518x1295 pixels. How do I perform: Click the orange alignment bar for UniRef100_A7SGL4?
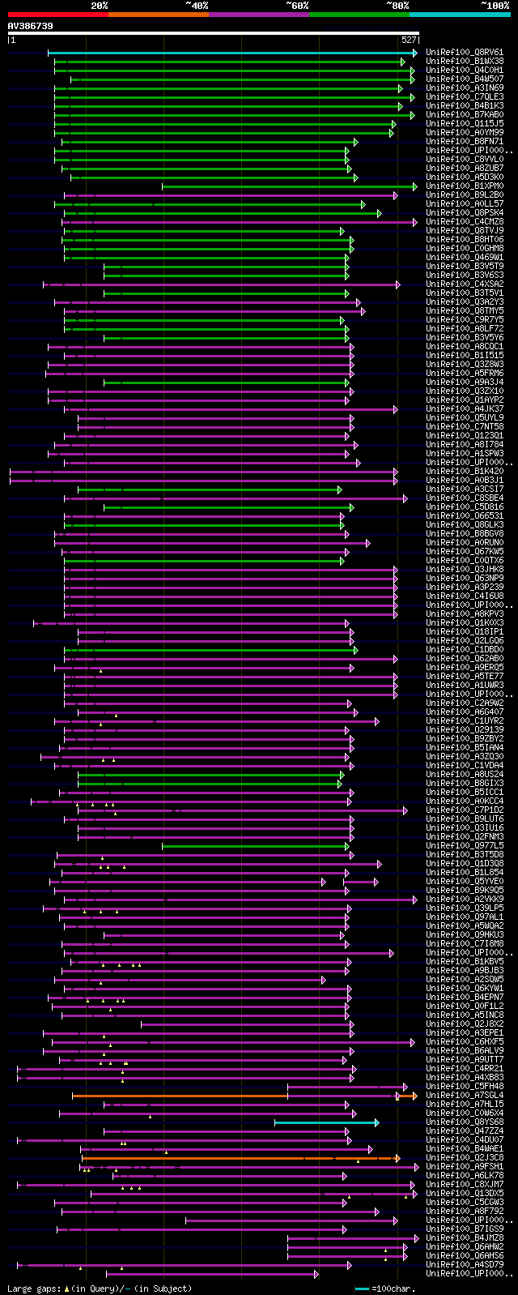tap(244, 1096)
